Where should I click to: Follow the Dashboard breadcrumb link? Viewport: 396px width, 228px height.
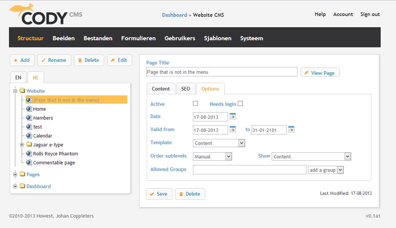[x=175, y=15]
